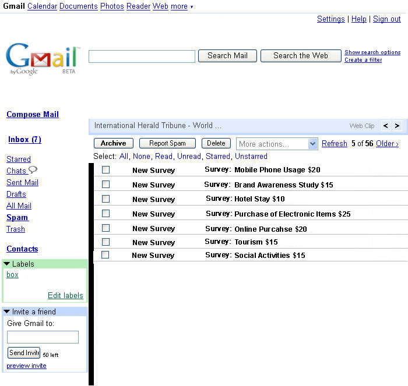Viewport: 408px width, 386px height.
Task: Click the Search the Web button
Action: pos(301,56)
